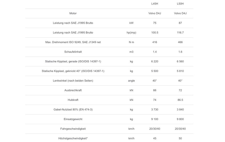
Task: Click the L50H column header
Action: 180,4
